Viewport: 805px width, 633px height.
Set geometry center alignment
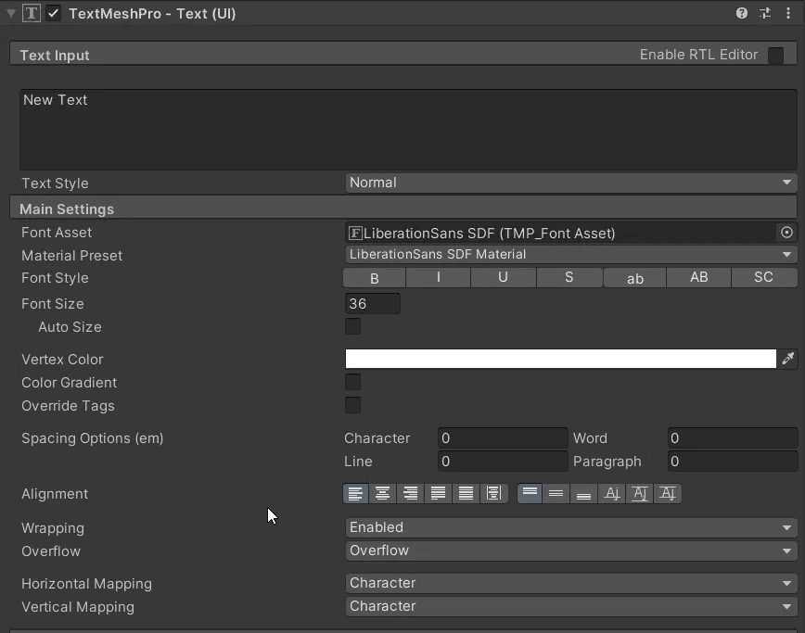[494, 493]
